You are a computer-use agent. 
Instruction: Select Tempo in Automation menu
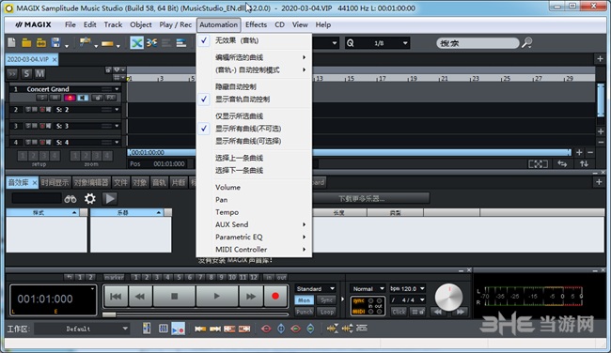coord(254,212)
